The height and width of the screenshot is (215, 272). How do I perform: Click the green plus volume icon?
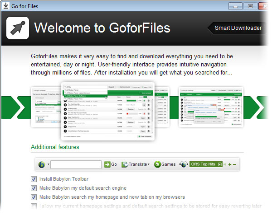(x=230, y=164)
